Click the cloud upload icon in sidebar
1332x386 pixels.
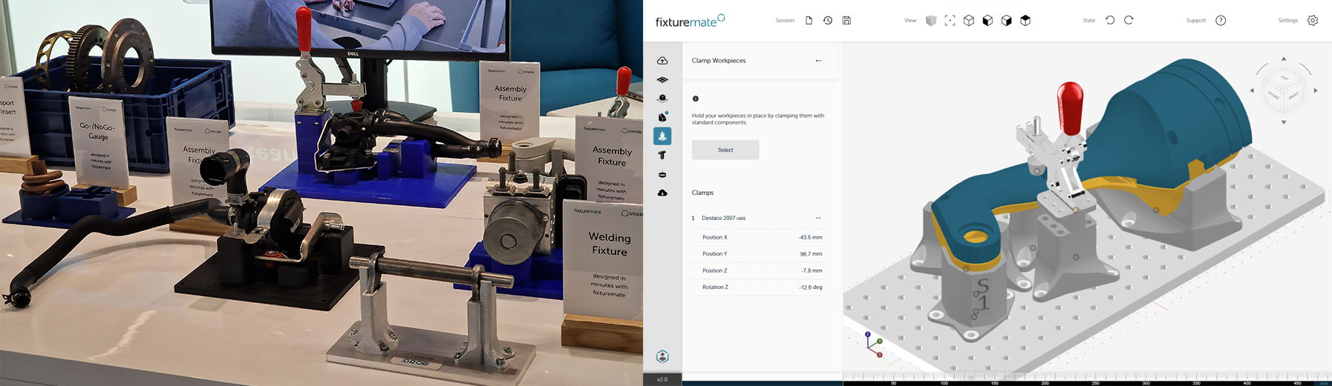[x=662, y=61]
